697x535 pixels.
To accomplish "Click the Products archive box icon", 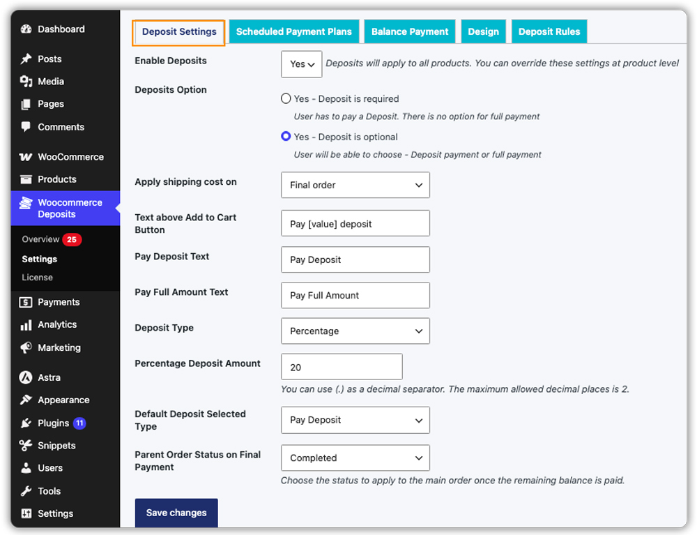I will pyautogui.click(x=26, y=179).
